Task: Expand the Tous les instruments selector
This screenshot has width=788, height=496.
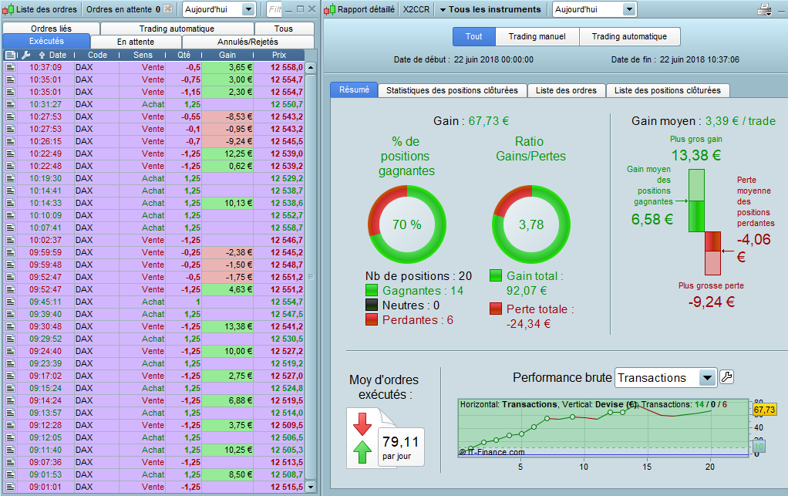Action: pos(490,9)
